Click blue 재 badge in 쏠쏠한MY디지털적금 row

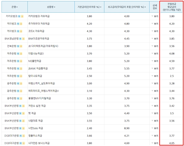coord(18,99)
